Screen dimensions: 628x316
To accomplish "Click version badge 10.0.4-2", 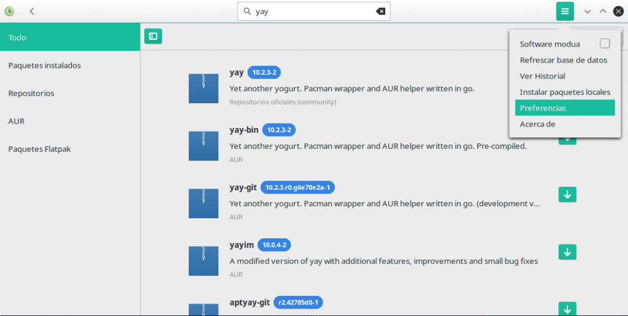I will click(x=274, y=245).
